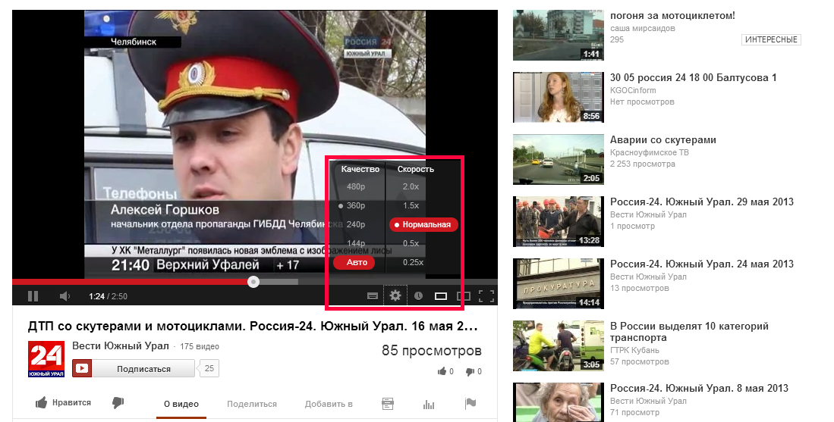Switch to large player size icon
This screenshot has width=834, height=422.
tap(464, 296)
